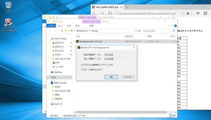Click PC in the address breadcrumb
The height and width of the screenshot is (120, 211).
[x=71, y=31]
